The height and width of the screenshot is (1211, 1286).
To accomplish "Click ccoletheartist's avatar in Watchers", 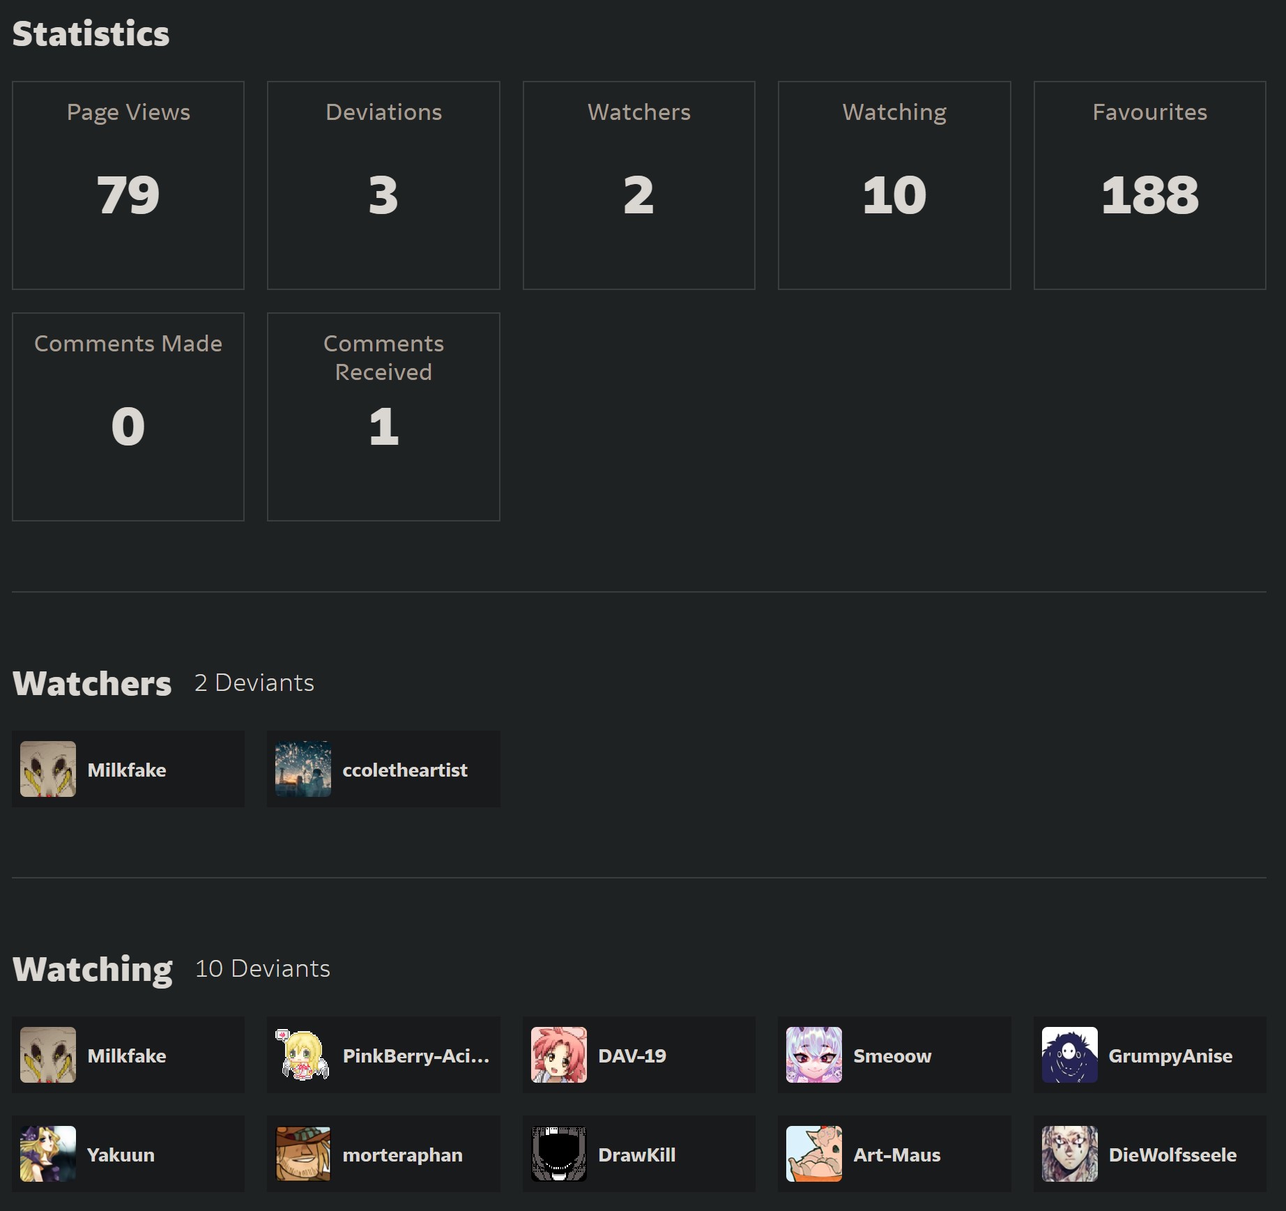I will 303,769.
